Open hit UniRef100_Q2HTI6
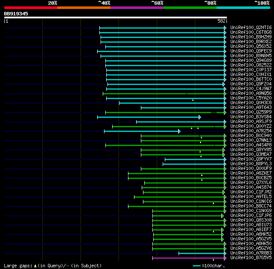Screen dimensions: 274x269 pyautogui.click(x=251, y=27)
